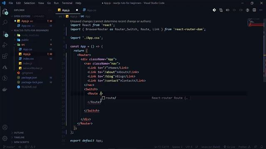
Task: Open the View menu
Action: pos(41,3)
